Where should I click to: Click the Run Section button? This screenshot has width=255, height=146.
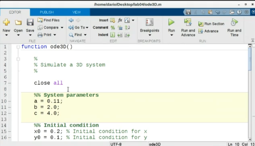(x=211, y=24)
